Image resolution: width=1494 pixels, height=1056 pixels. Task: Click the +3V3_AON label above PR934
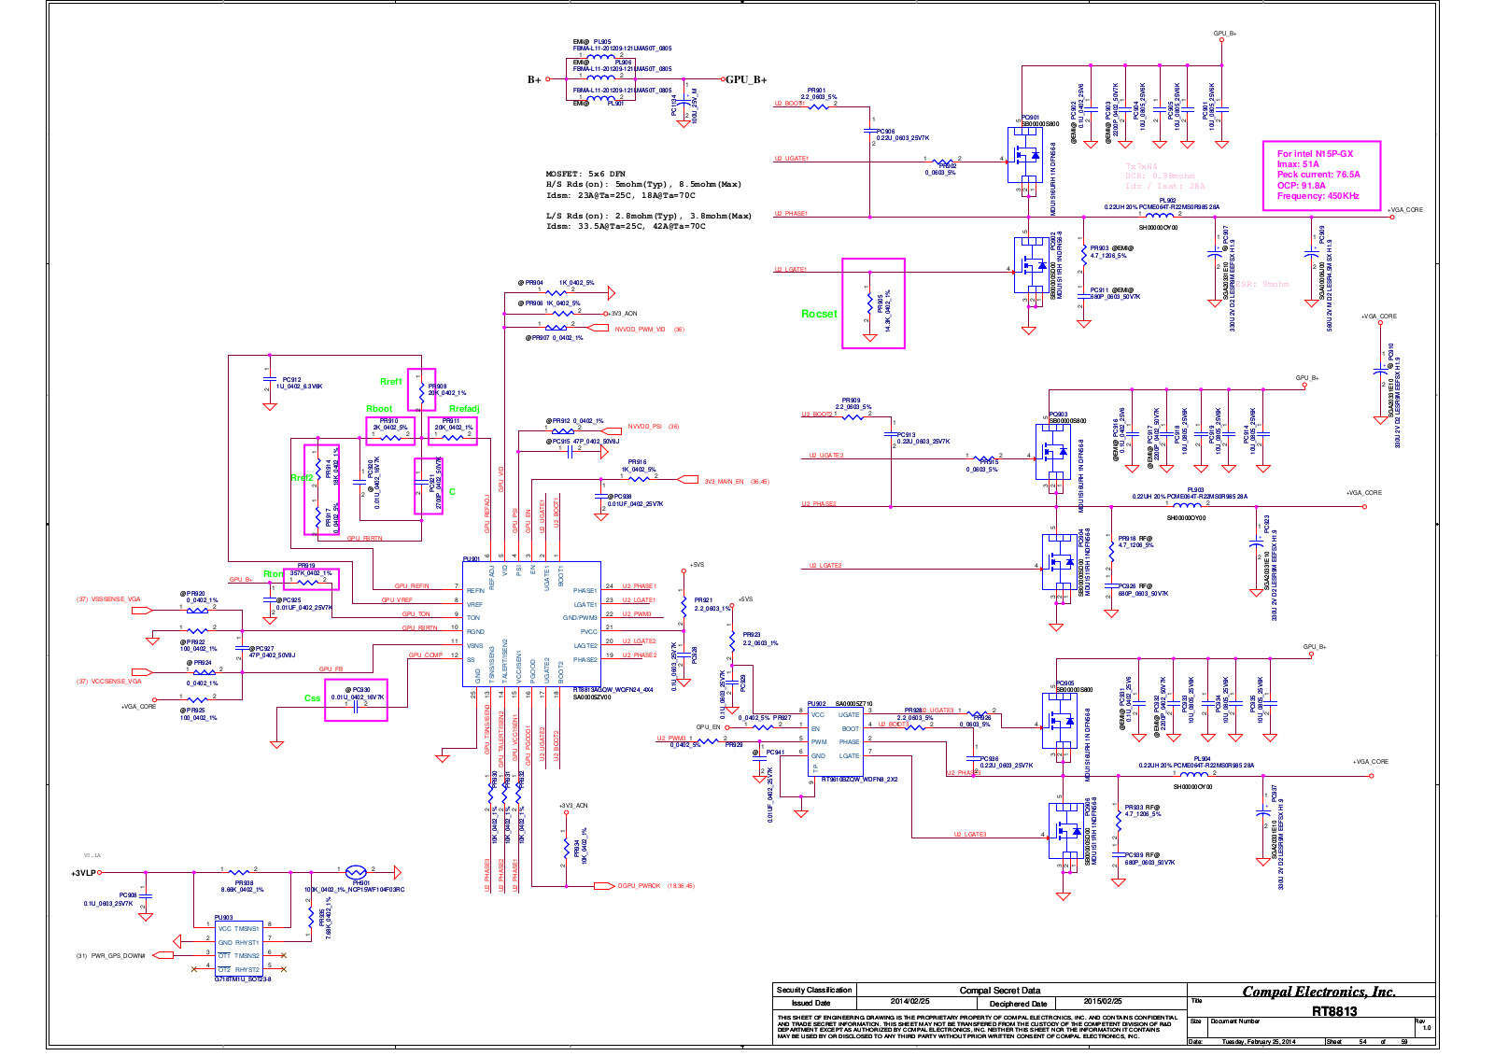click(x=573, y=805)
